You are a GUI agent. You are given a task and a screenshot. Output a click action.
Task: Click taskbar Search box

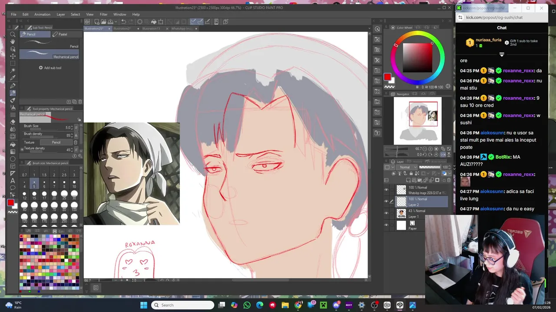point(182,305)
